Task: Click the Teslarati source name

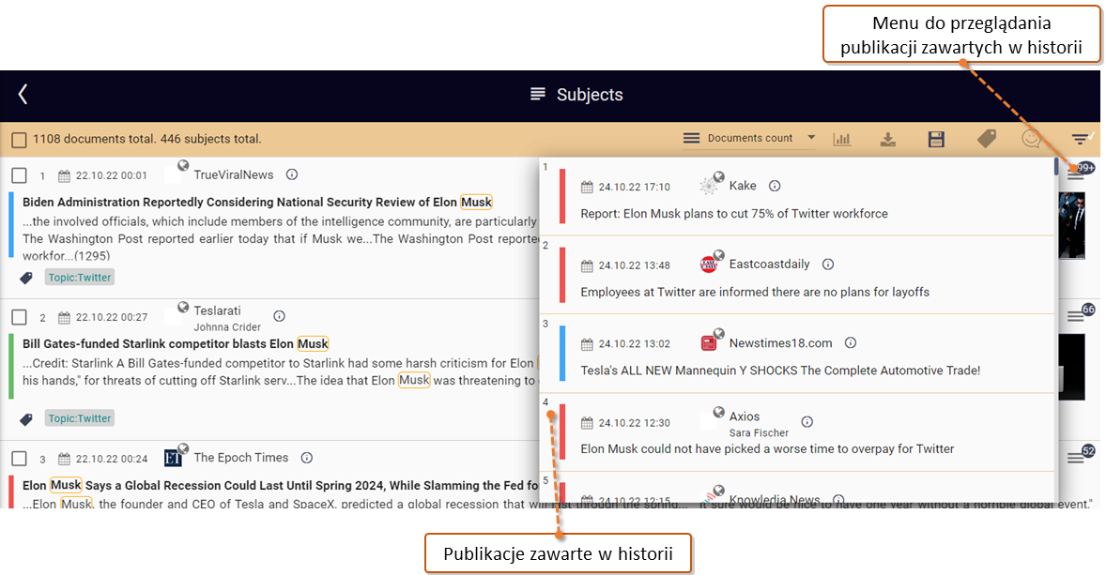Action: coord(217,310)
